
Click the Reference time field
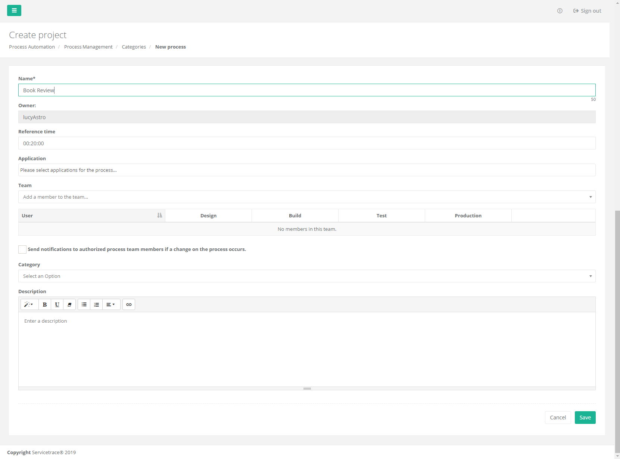click(x=307, y=143)
